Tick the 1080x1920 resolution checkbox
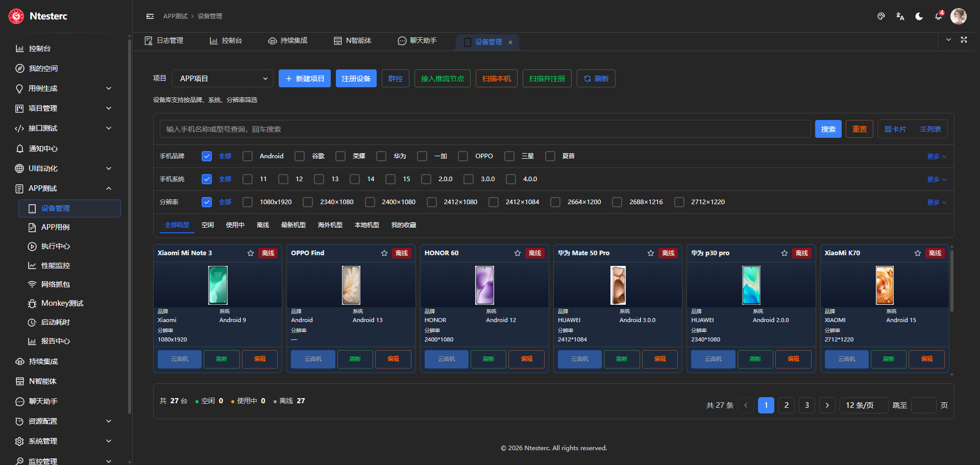The image size is (980, 465). (x=248, y=202)
